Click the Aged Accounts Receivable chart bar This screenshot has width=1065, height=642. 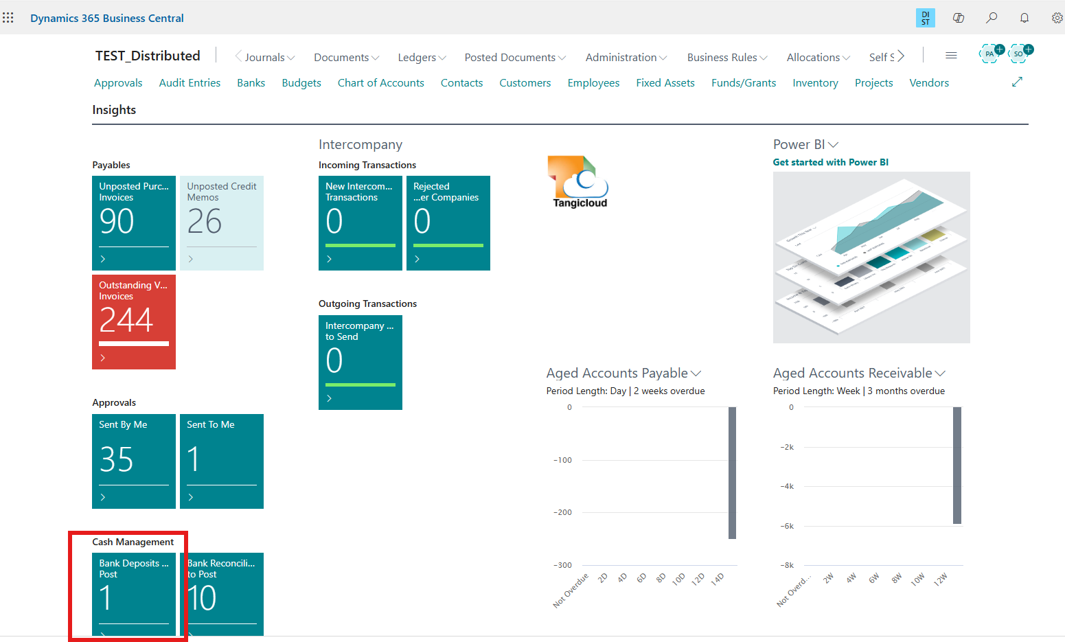957,466
